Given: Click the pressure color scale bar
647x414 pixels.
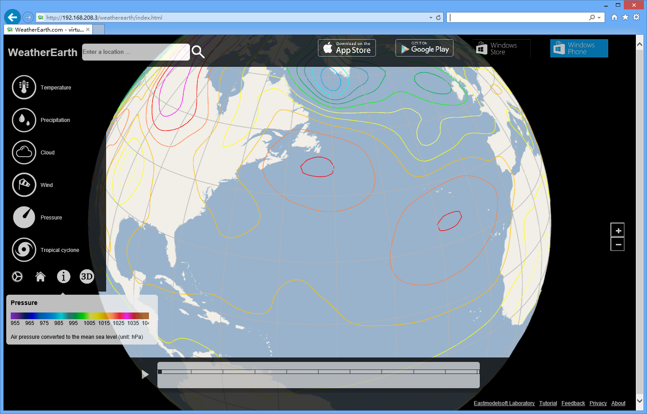Looking at the screenshot, I should tap(80, 316).
